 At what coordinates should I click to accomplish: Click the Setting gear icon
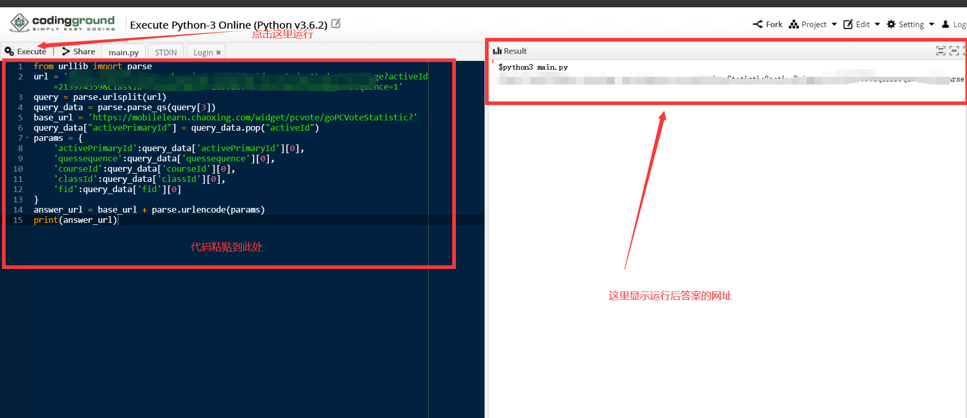[x=891, y=24]
